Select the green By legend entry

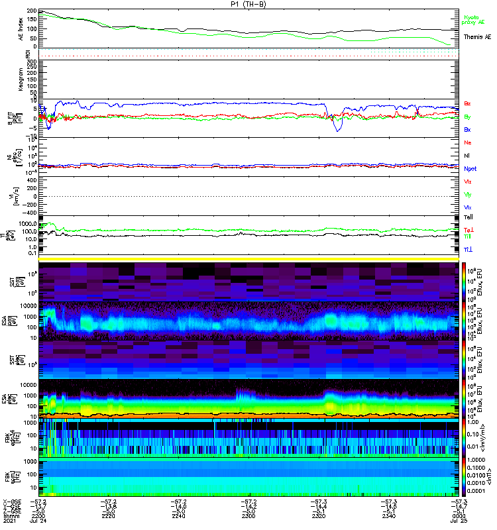tap(467, 117)
